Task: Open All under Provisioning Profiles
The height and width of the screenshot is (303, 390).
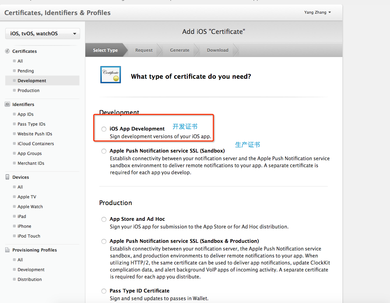Action: (20, 260)
